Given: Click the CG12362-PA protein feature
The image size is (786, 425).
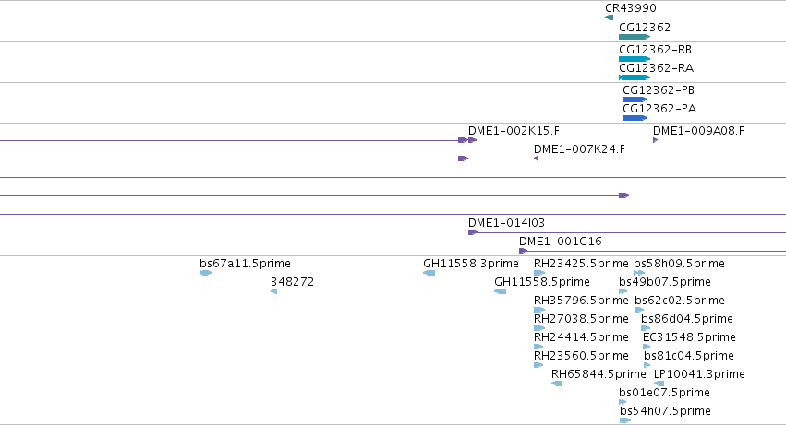Looking at the screenshot, I should click(x=635, y=118).
